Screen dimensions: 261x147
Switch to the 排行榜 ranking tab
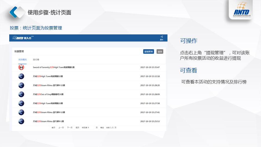click(x=36, y=59)
